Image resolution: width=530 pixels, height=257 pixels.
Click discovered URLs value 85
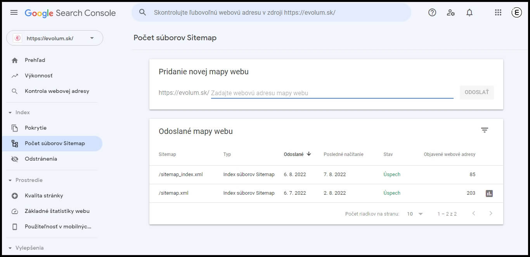pyautogui.click(x=472, y=175)
